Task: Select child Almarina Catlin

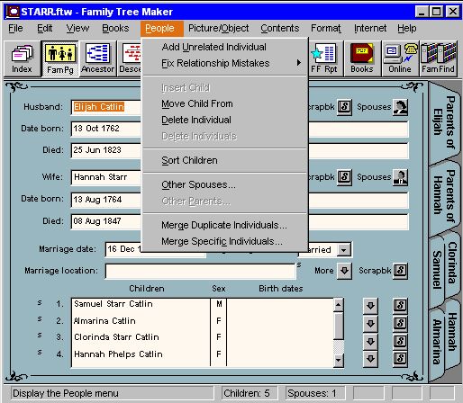Action: point(141,321)
